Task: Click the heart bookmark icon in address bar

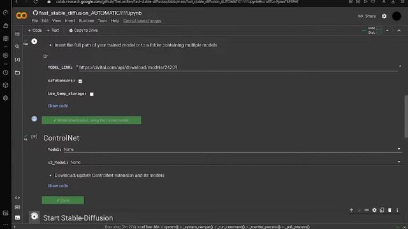Action: (x=373, y=1)
